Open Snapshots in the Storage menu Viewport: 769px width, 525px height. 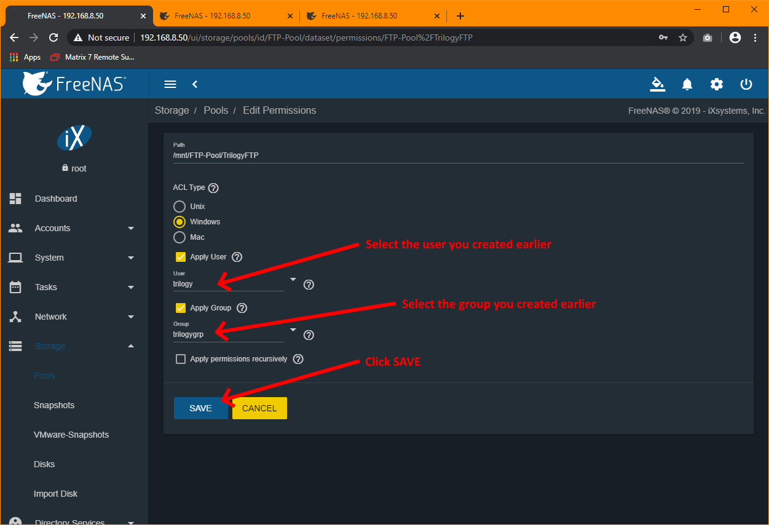(54, 405)
